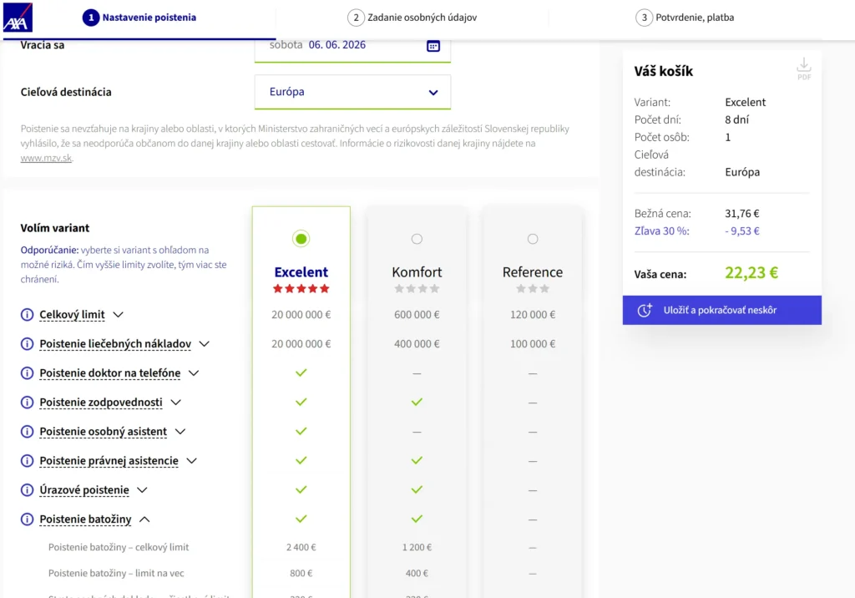The height and width of the screenshot is (598, 855).
Task: Click Excelent total limit 20 000 000 €
Action: [x=301, y=315]
